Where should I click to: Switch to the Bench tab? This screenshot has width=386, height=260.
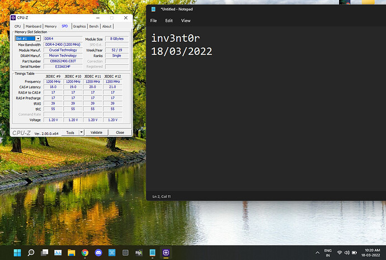click(x=94, y=26)
